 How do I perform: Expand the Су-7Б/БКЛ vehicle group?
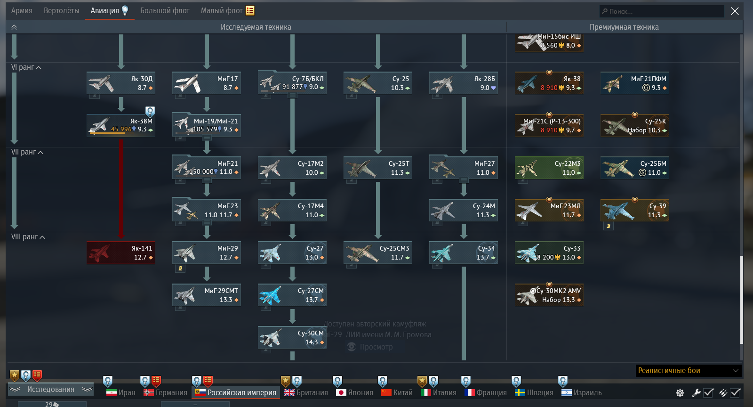pyautogui.click(x=292, y=96)
